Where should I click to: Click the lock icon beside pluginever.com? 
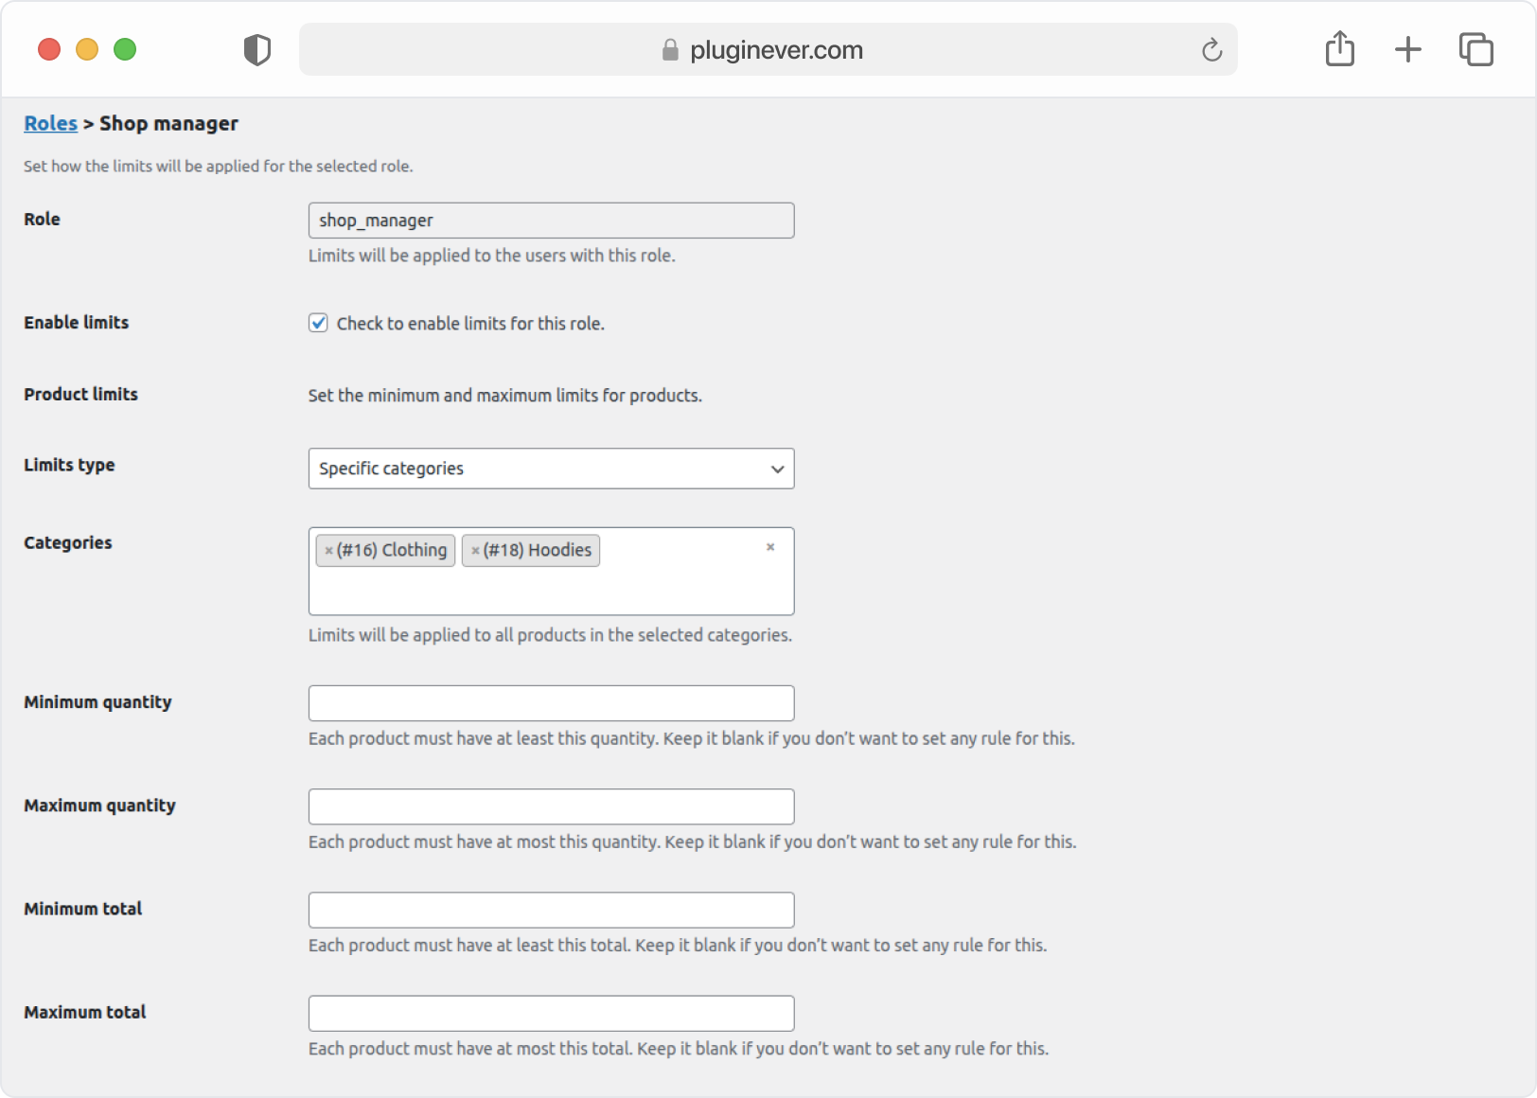670,49
